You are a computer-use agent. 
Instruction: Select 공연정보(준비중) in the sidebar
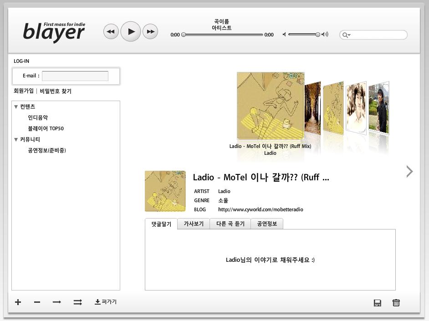pyautogui.click(x=47, y=150)
